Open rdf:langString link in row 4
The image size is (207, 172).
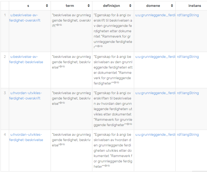pos(188,134)
